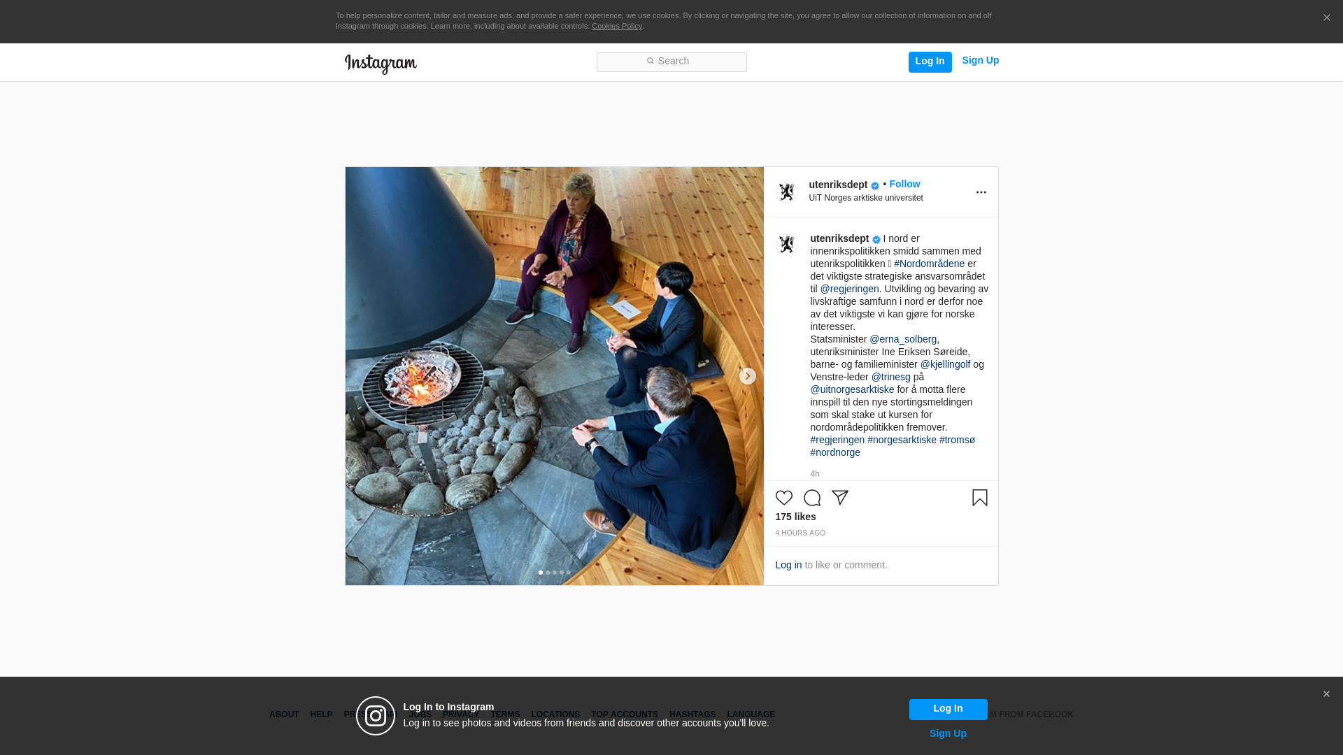Open the #Nordområdene hashtag link
1343x755 pixels.
[929, 264]
